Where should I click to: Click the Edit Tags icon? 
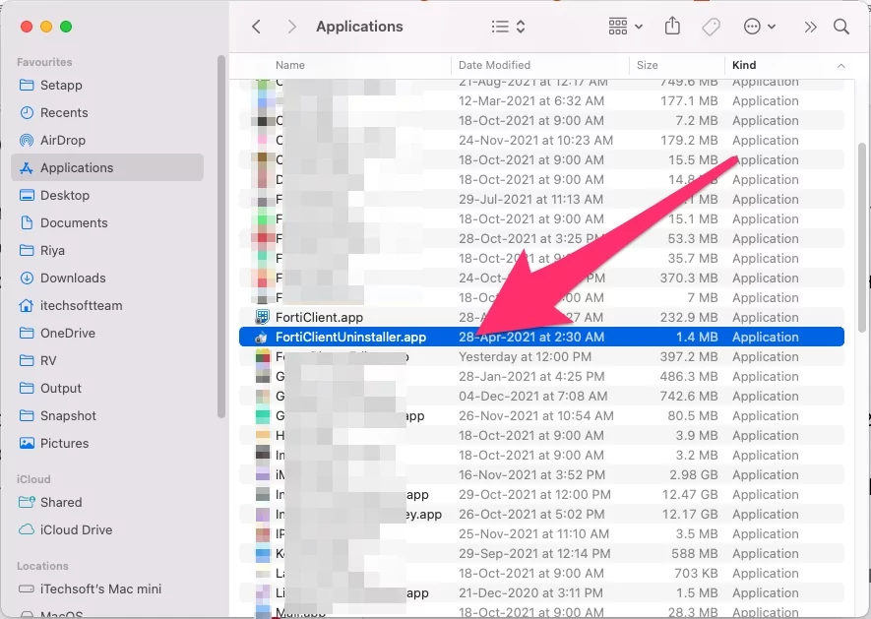coord(711,27)
